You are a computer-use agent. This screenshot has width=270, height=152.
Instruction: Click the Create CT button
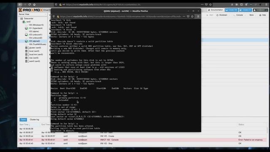[246, 10]
